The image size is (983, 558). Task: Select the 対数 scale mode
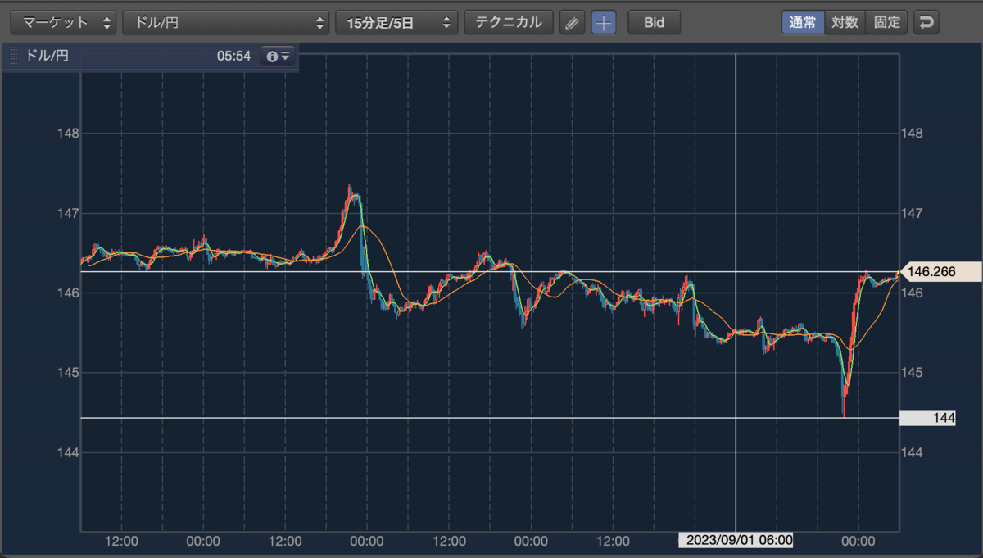[845, 22]
